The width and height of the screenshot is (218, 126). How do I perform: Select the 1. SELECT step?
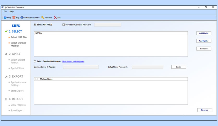click(x=15, y=31)
